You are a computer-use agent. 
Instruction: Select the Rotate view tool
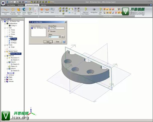pyautogui.click(x=47, y=10)
